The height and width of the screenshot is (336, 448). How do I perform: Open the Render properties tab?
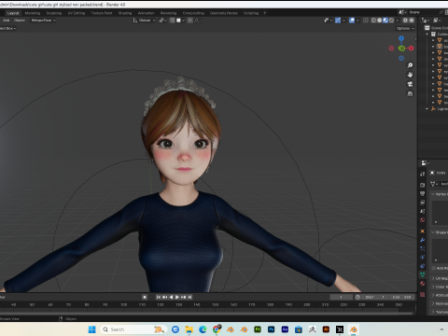422,185
